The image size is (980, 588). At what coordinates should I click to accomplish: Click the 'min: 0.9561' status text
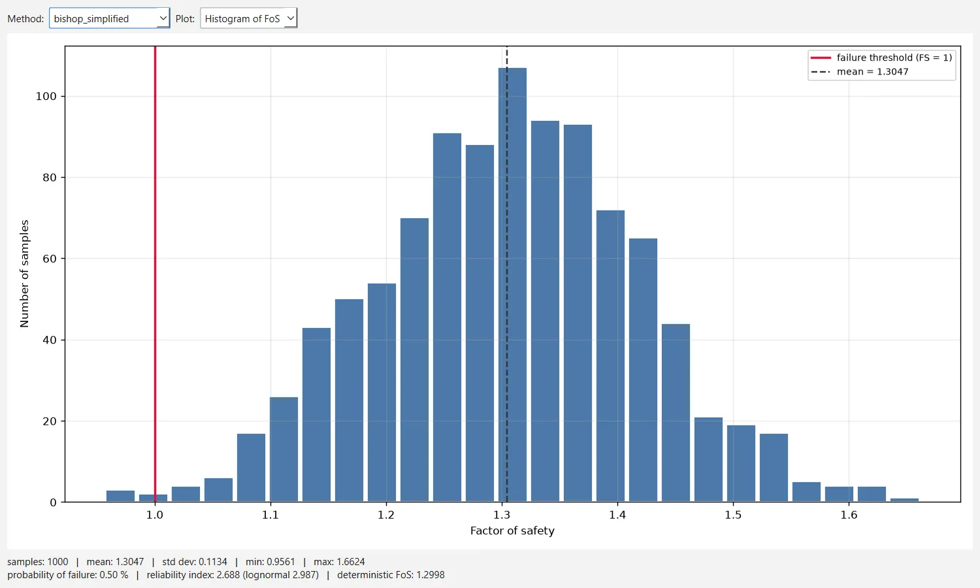(270, 562)
